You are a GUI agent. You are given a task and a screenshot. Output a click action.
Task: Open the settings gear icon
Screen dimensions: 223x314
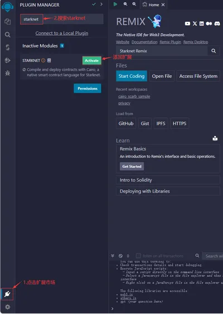click(x=8, y=307)
